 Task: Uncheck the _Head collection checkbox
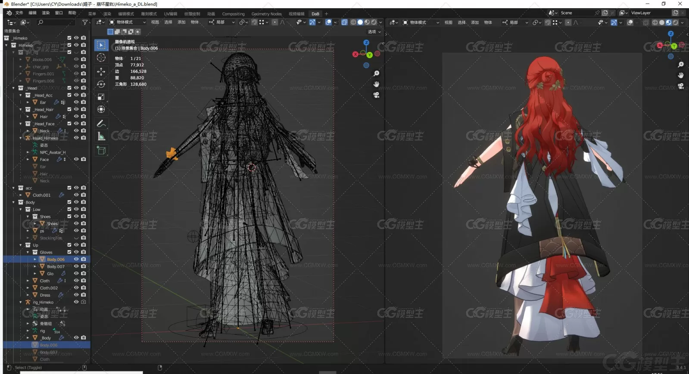[x=69, y=88]
